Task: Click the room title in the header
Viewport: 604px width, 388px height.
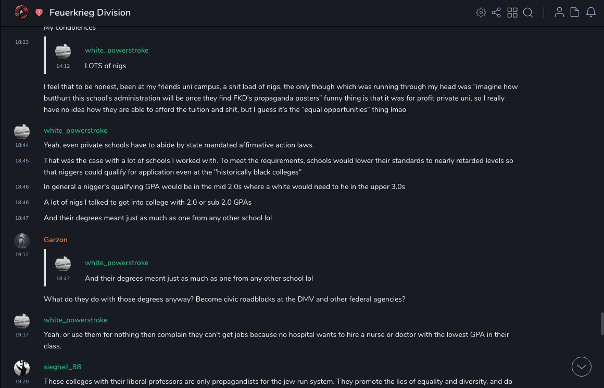Action: click(x=90, y=12)
